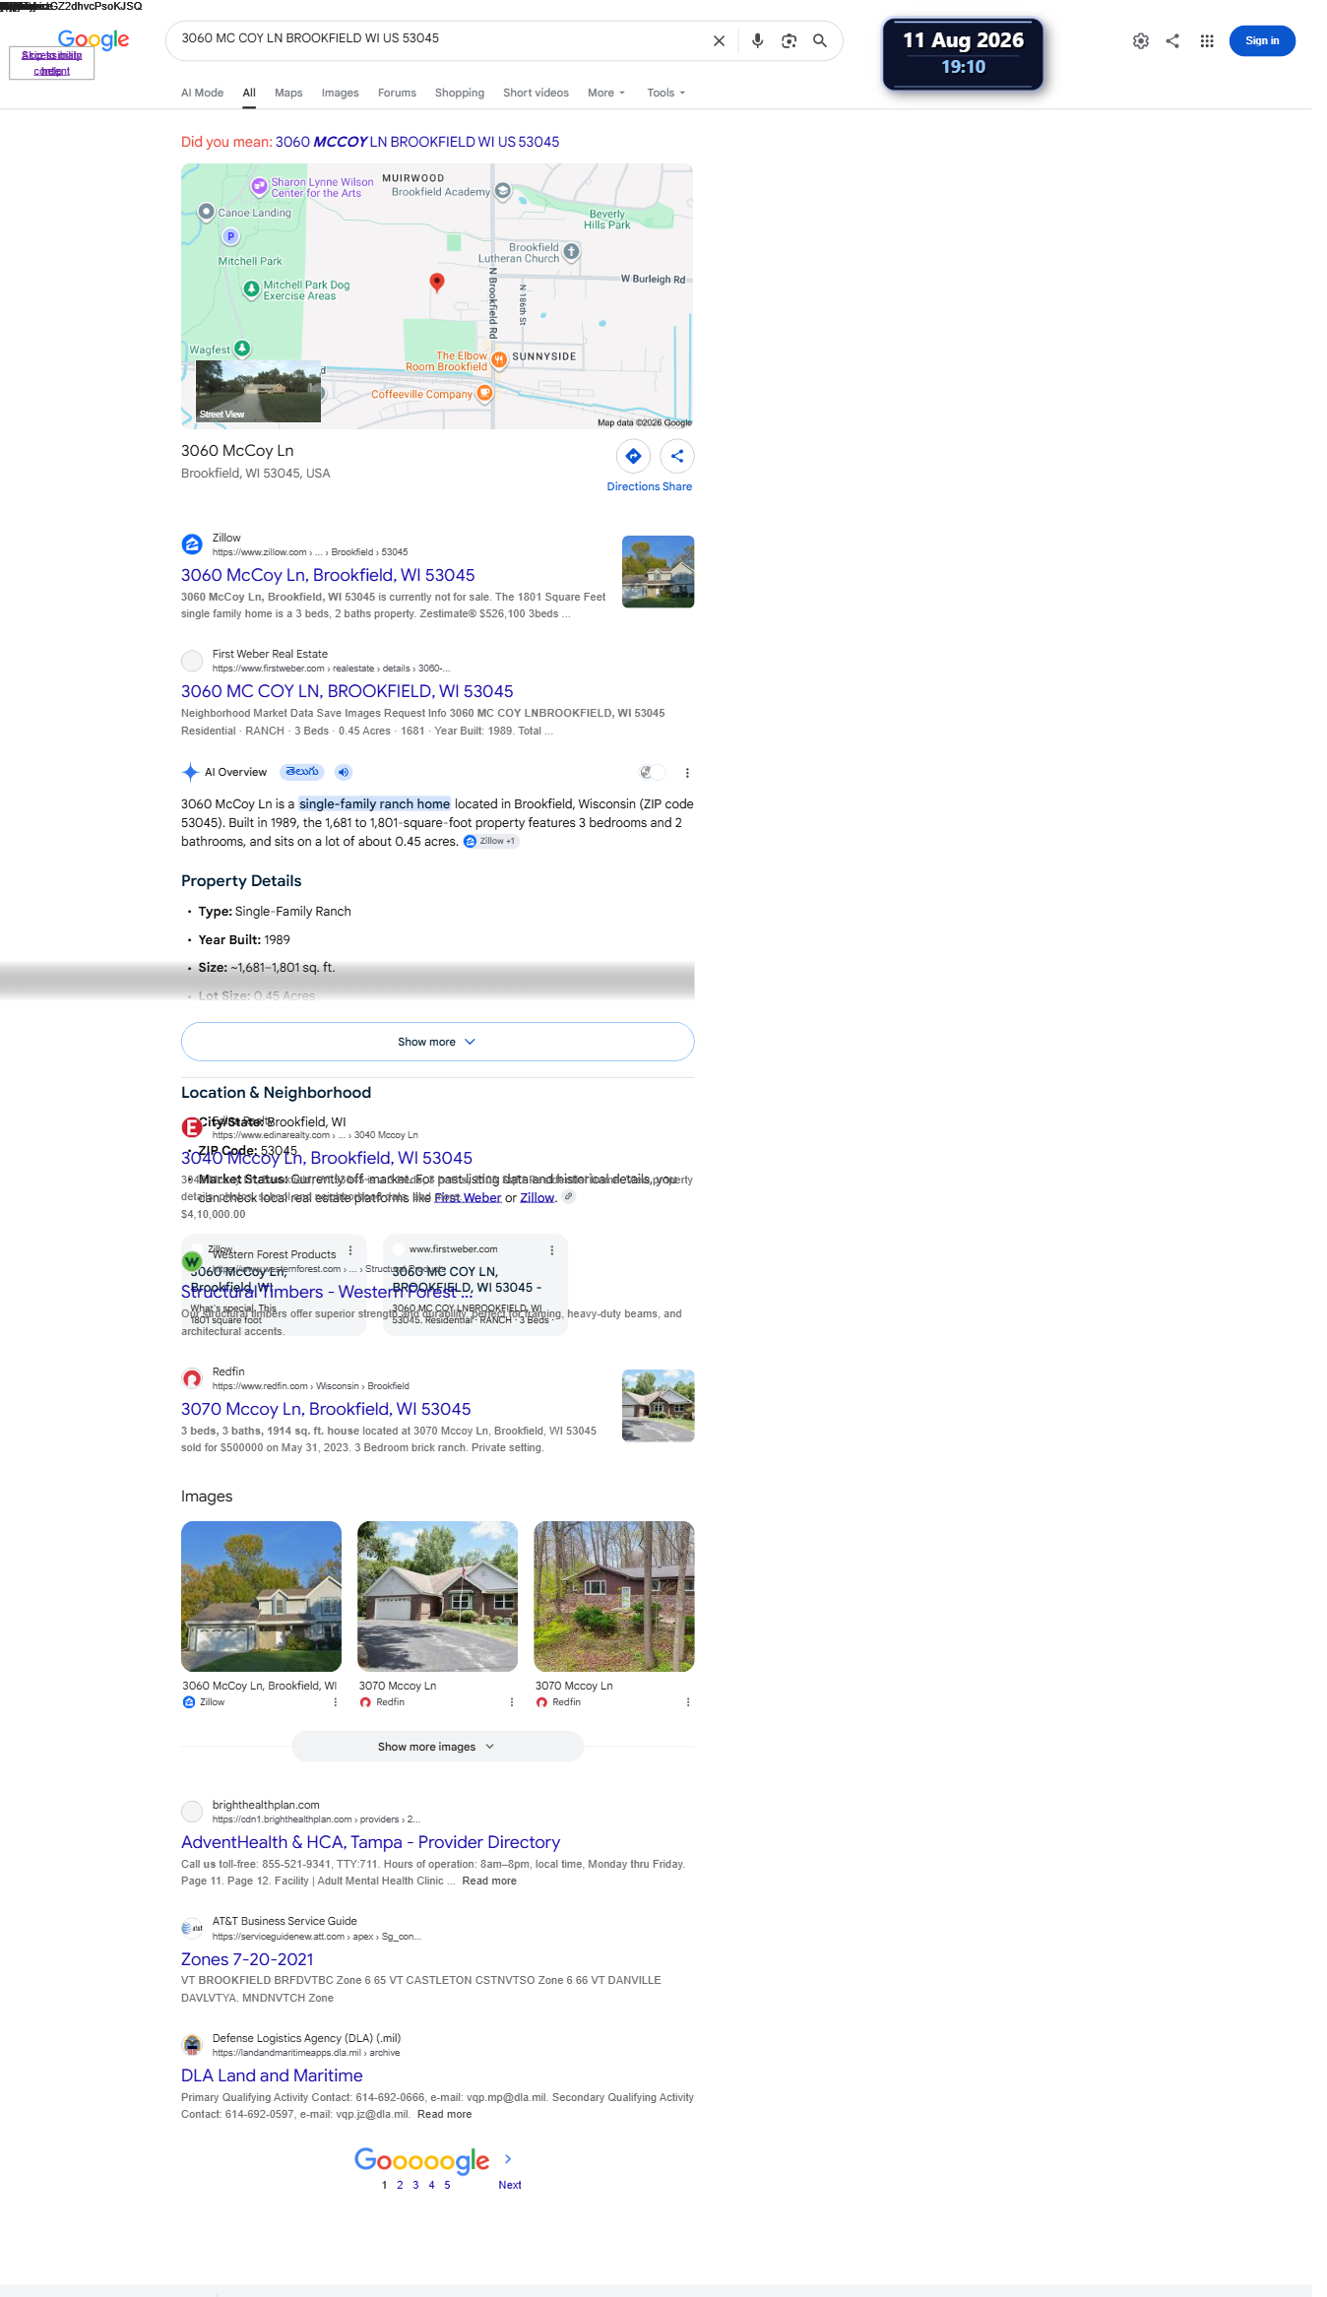
Task: Open the Zones 7-20-2021 AT&T result
Action: coord(247,1959)
